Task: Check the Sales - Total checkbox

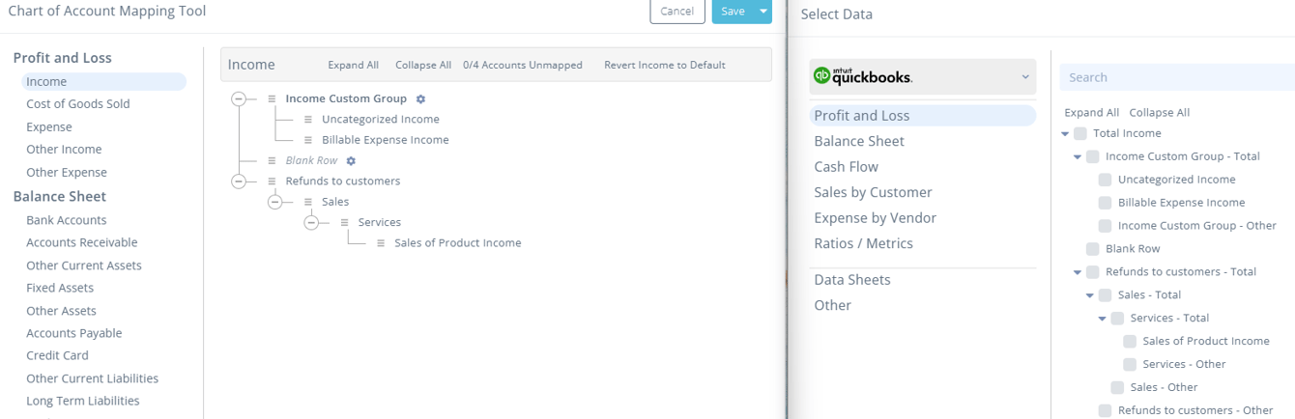Action: pos(1105,295)
